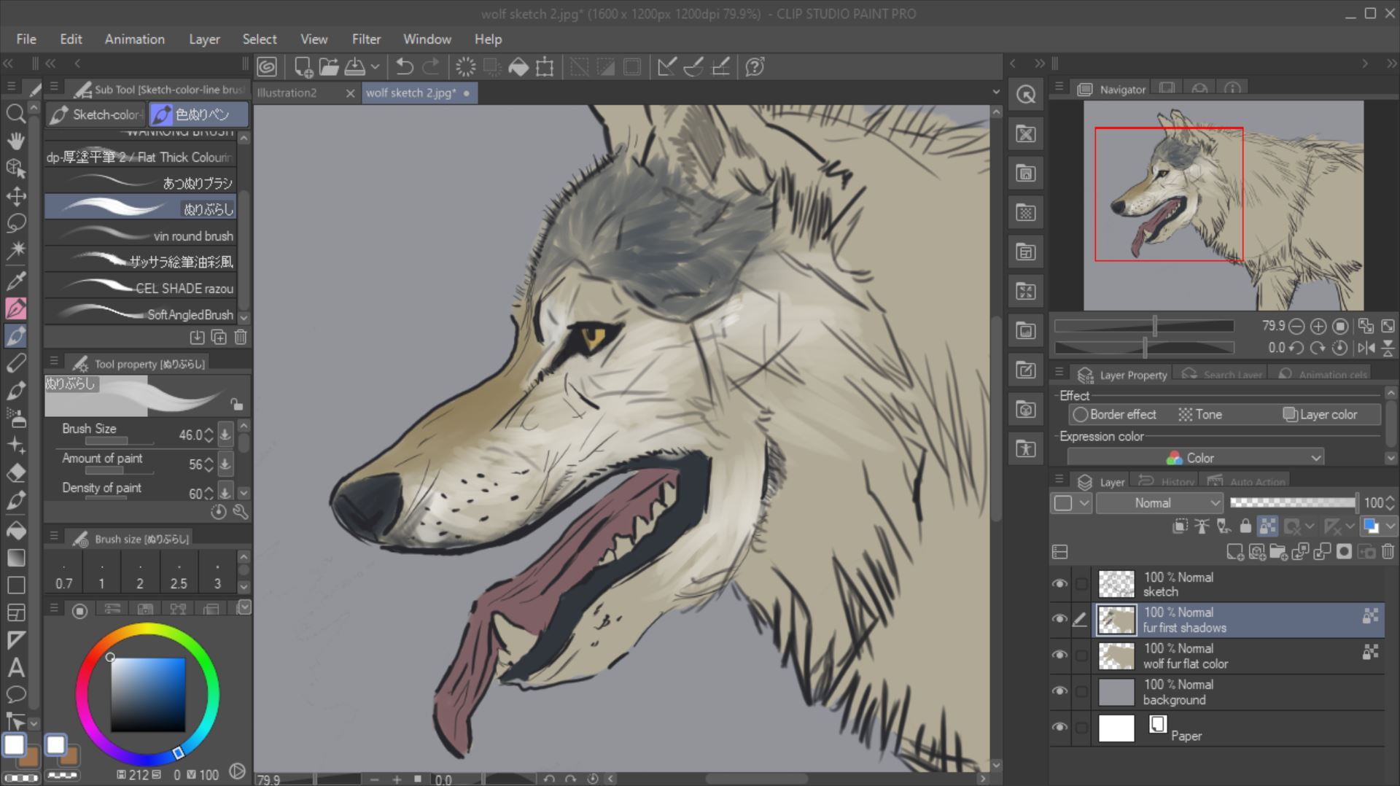Image resolution: width=1400 pixels, height=786 pixels.
Task: Open document tabs list dropdown arrow
Action: tap(996, 93)
